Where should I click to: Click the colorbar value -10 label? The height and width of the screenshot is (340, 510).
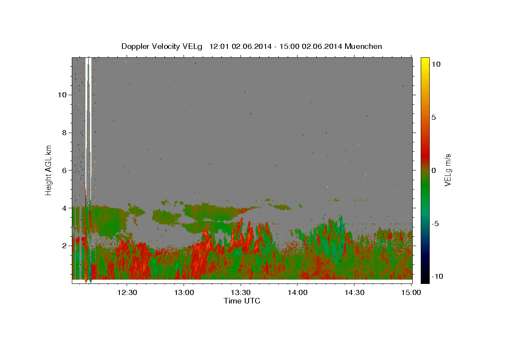[437, 277]
